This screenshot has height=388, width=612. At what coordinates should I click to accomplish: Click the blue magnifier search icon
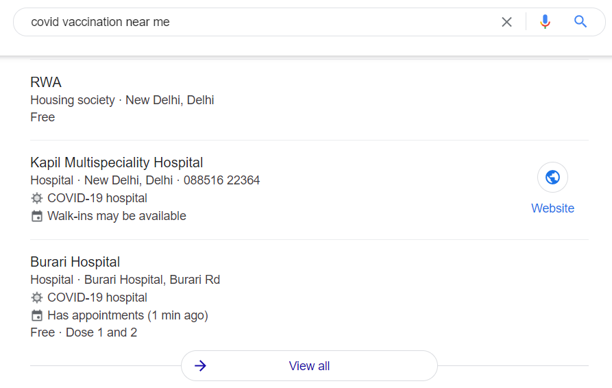pyautogui.click(x=580, y=21)
